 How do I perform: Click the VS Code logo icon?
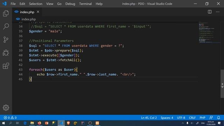click(4, 3)
